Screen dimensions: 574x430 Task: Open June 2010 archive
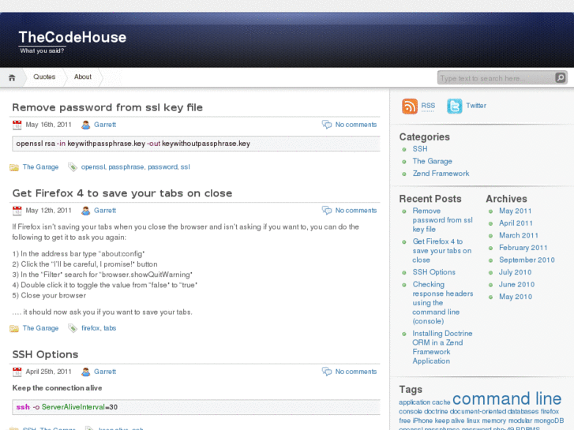click(x=516, y=285)
